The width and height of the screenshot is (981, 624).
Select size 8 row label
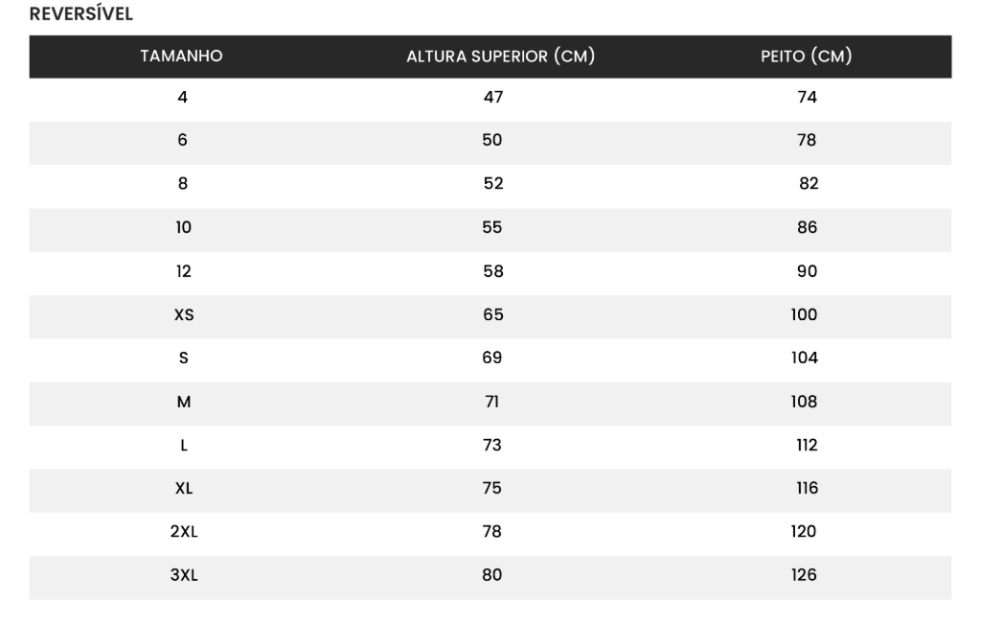(182, 184)
